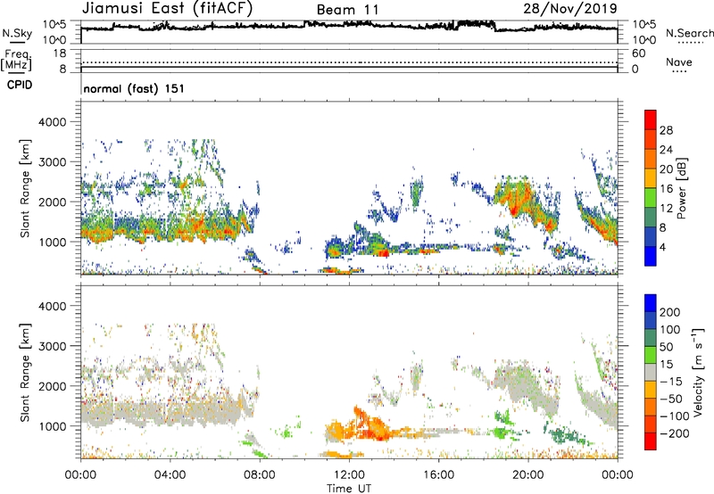Select the "CPID" row label
This screenshot has height=494, width=714.
(x=20, y=85)
